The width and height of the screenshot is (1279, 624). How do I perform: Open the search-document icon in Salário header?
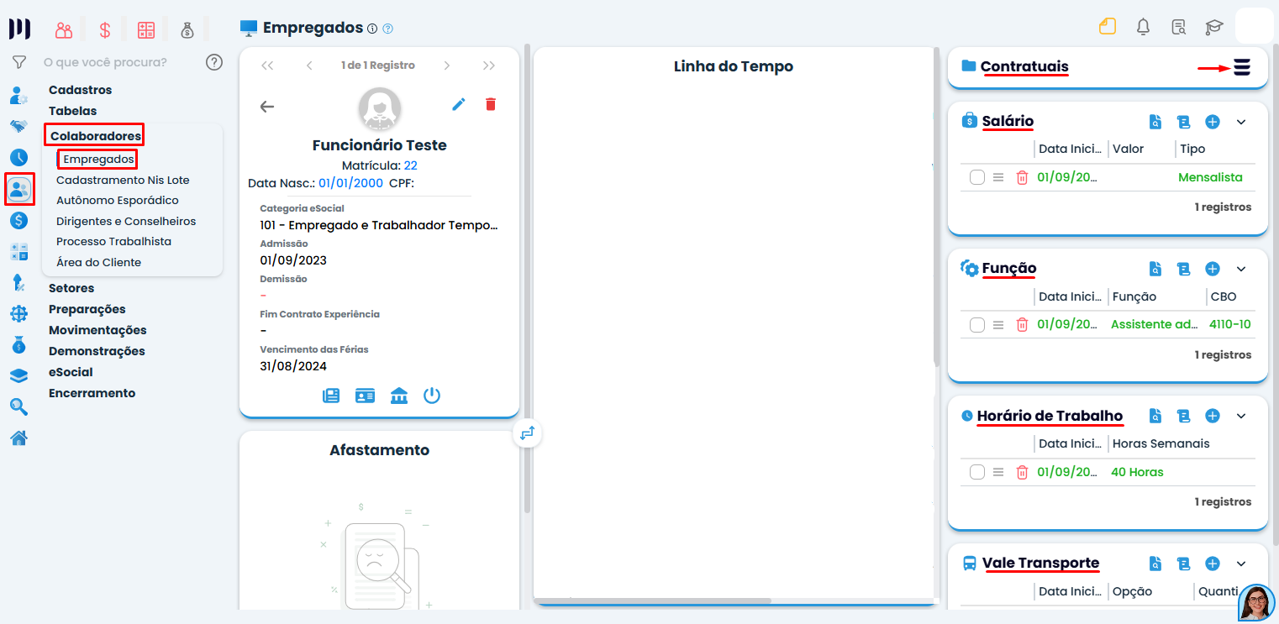(1155, 122)
